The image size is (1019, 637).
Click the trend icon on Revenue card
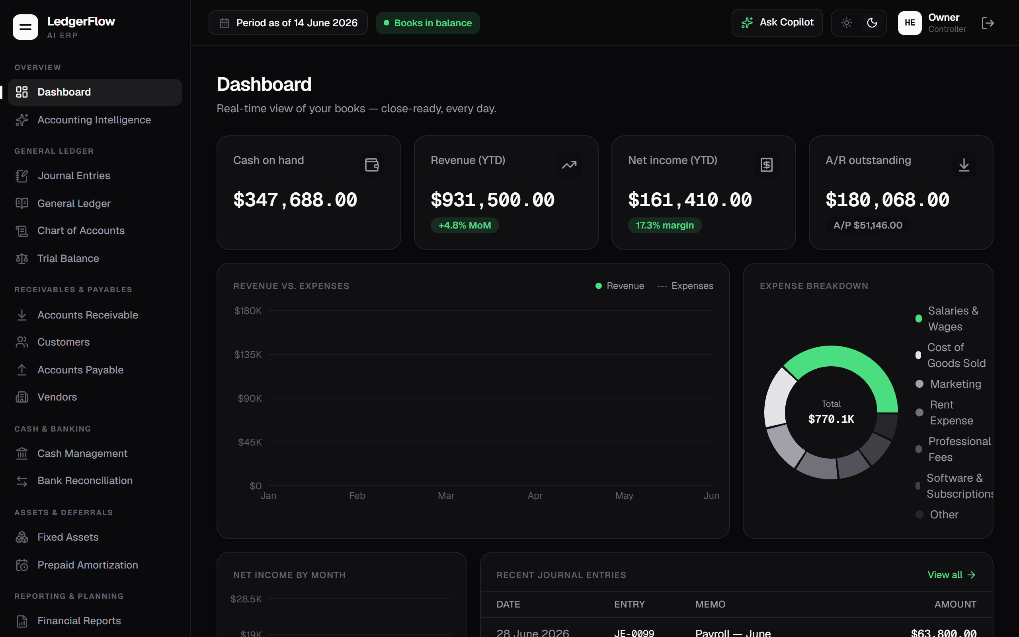coord(569,165)
